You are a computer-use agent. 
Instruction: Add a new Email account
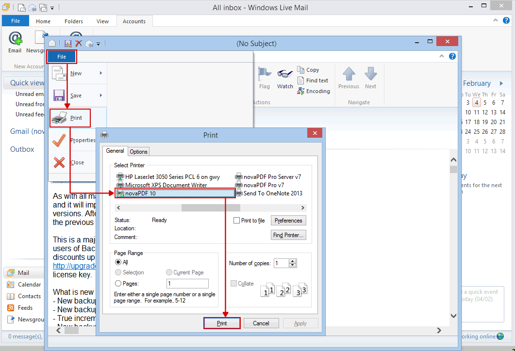pyautogui.click(x=15, y=42)
